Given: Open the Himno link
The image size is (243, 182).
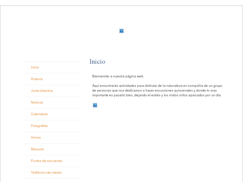Looking at the screenshot, I should click(x=36, y=138).
